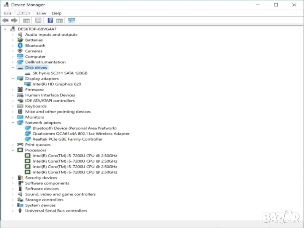This screenshot has height=228, width=304.
Task: Open the Help menu
Action: coord(57,13)
